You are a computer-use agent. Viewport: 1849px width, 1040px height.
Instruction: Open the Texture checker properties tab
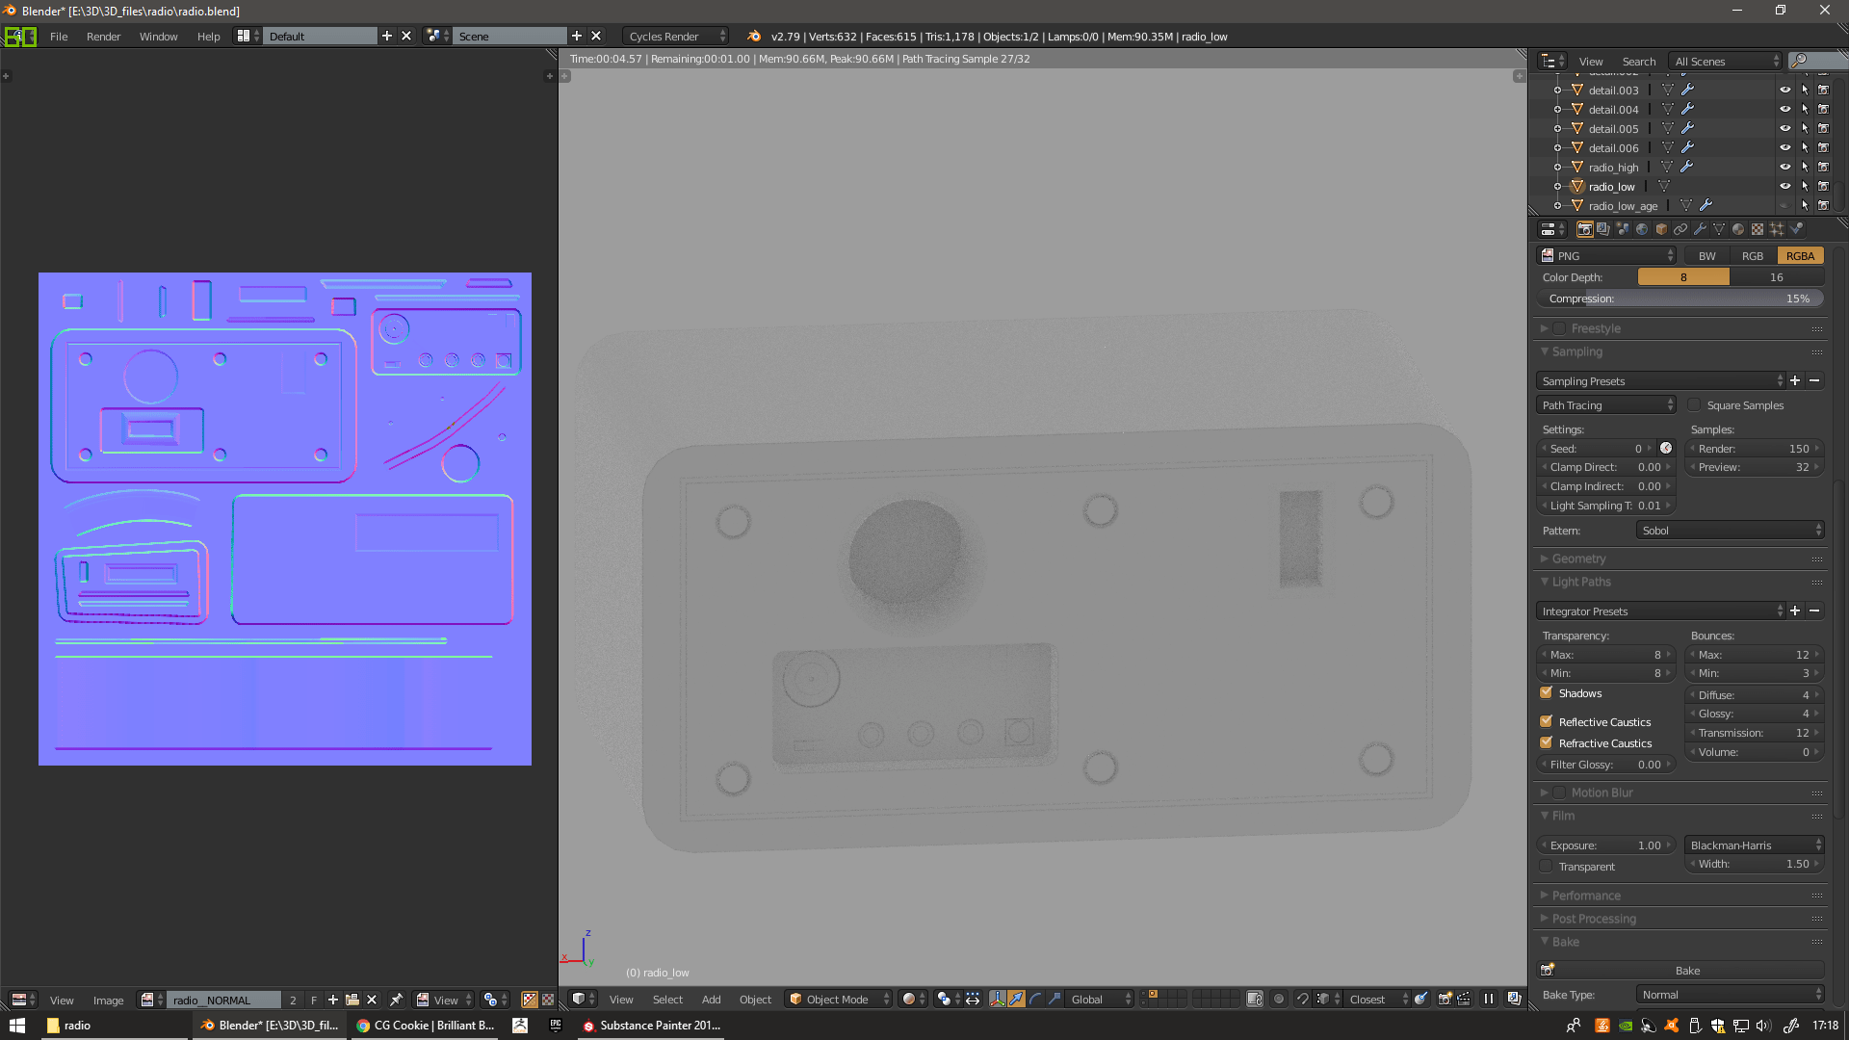1758,229
